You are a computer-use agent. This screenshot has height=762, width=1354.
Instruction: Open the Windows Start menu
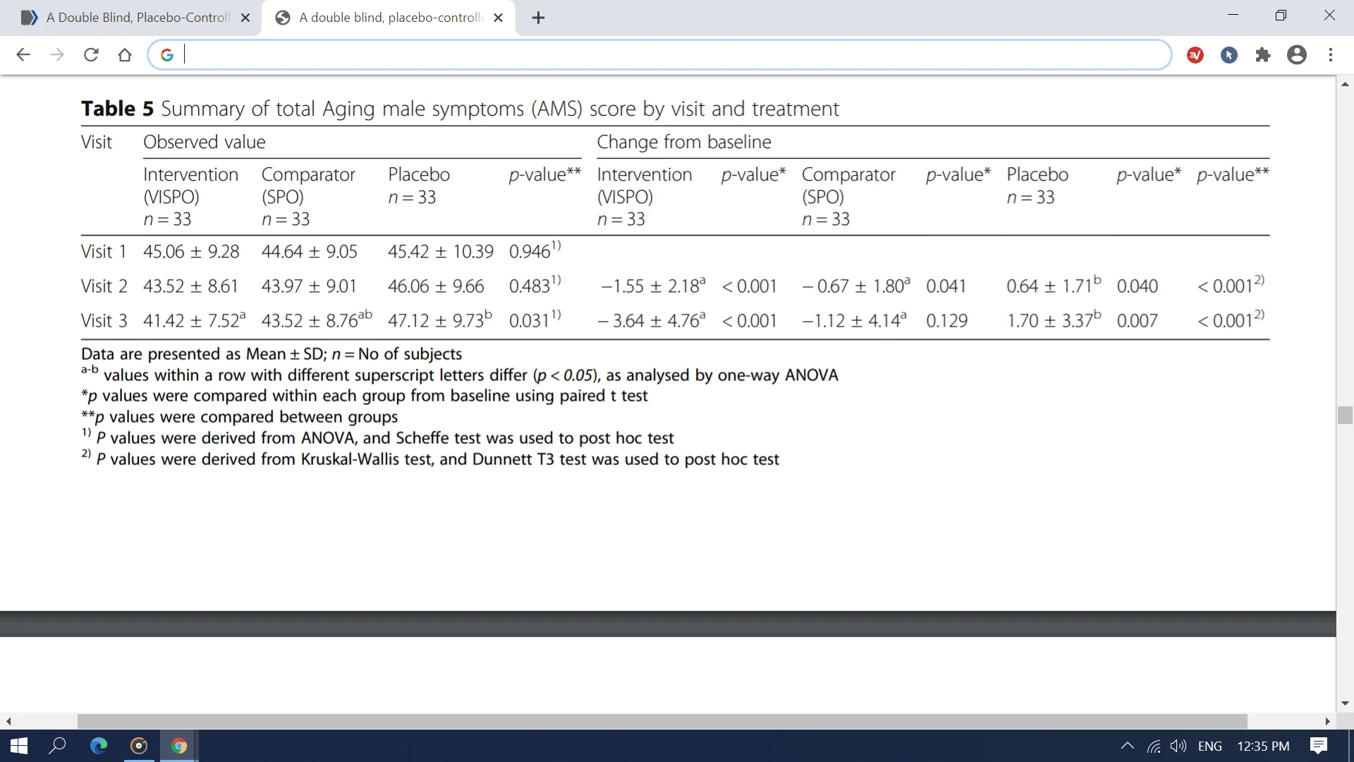19,746
